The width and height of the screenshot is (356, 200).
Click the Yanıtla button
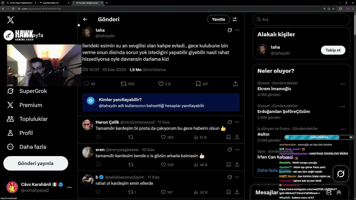[218, 19]
